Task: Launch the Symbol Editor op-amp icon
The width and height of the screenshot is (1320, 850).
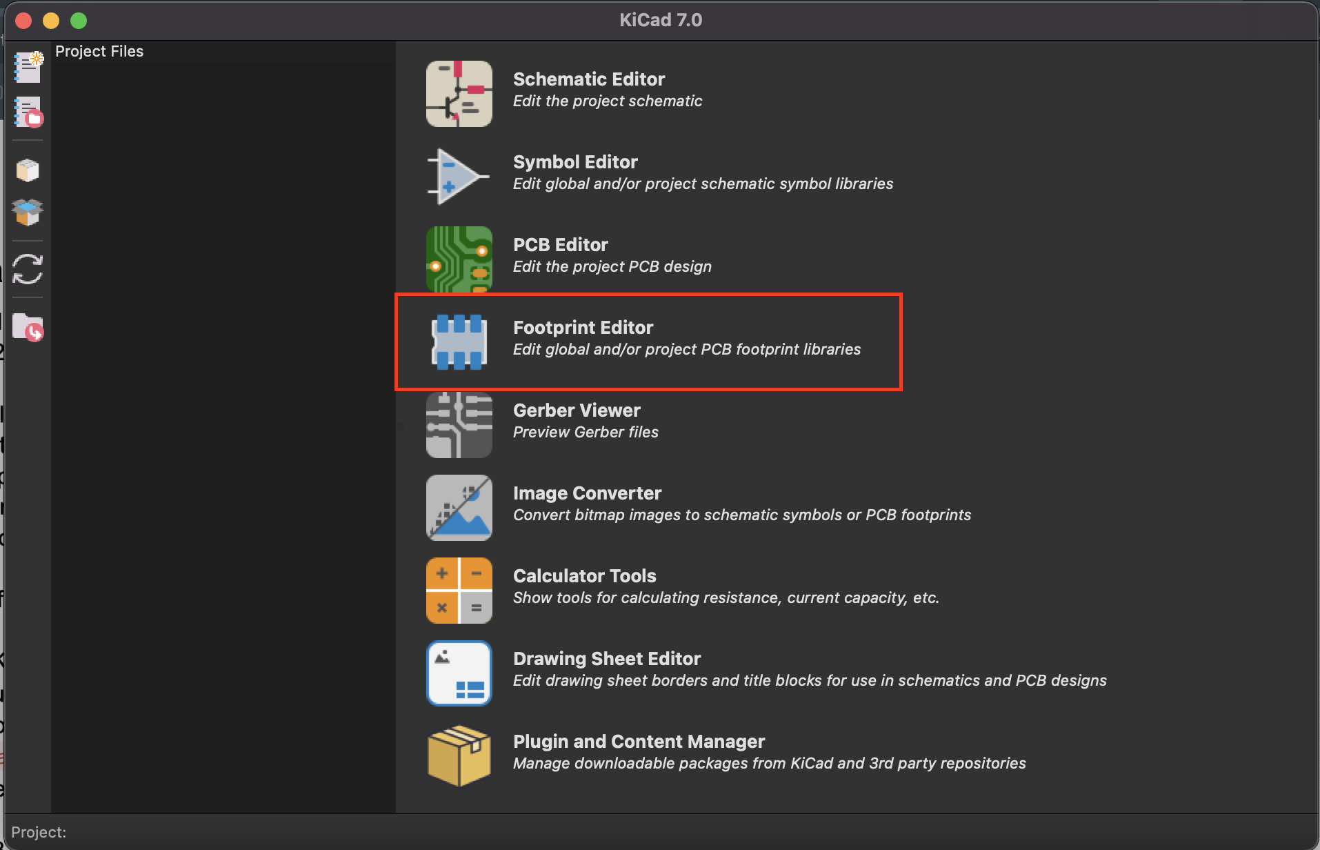Action: click(x=459, y=177)
